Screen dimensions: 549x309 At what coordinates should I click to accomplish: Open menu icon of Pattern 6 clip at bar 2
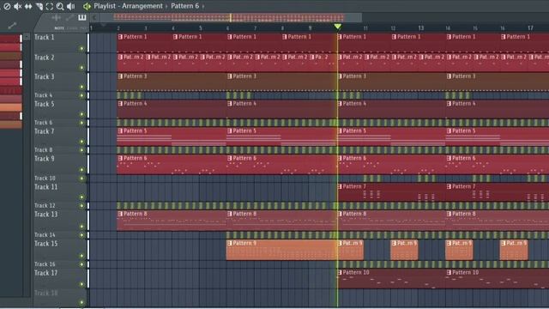120,158
